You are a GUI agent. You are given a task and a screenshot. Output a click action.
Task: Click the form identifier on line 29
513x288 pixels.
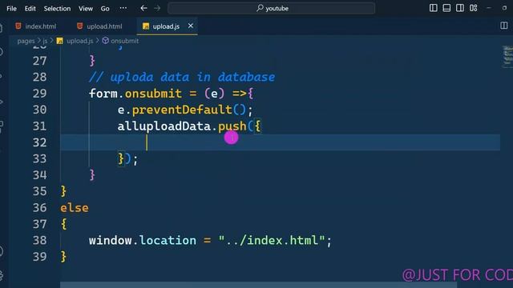(x=103, y=94)
